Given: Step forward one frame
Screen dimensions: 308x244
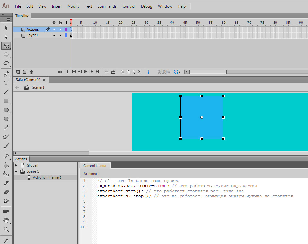Looking at the screenshot, I should click(91, 72).
